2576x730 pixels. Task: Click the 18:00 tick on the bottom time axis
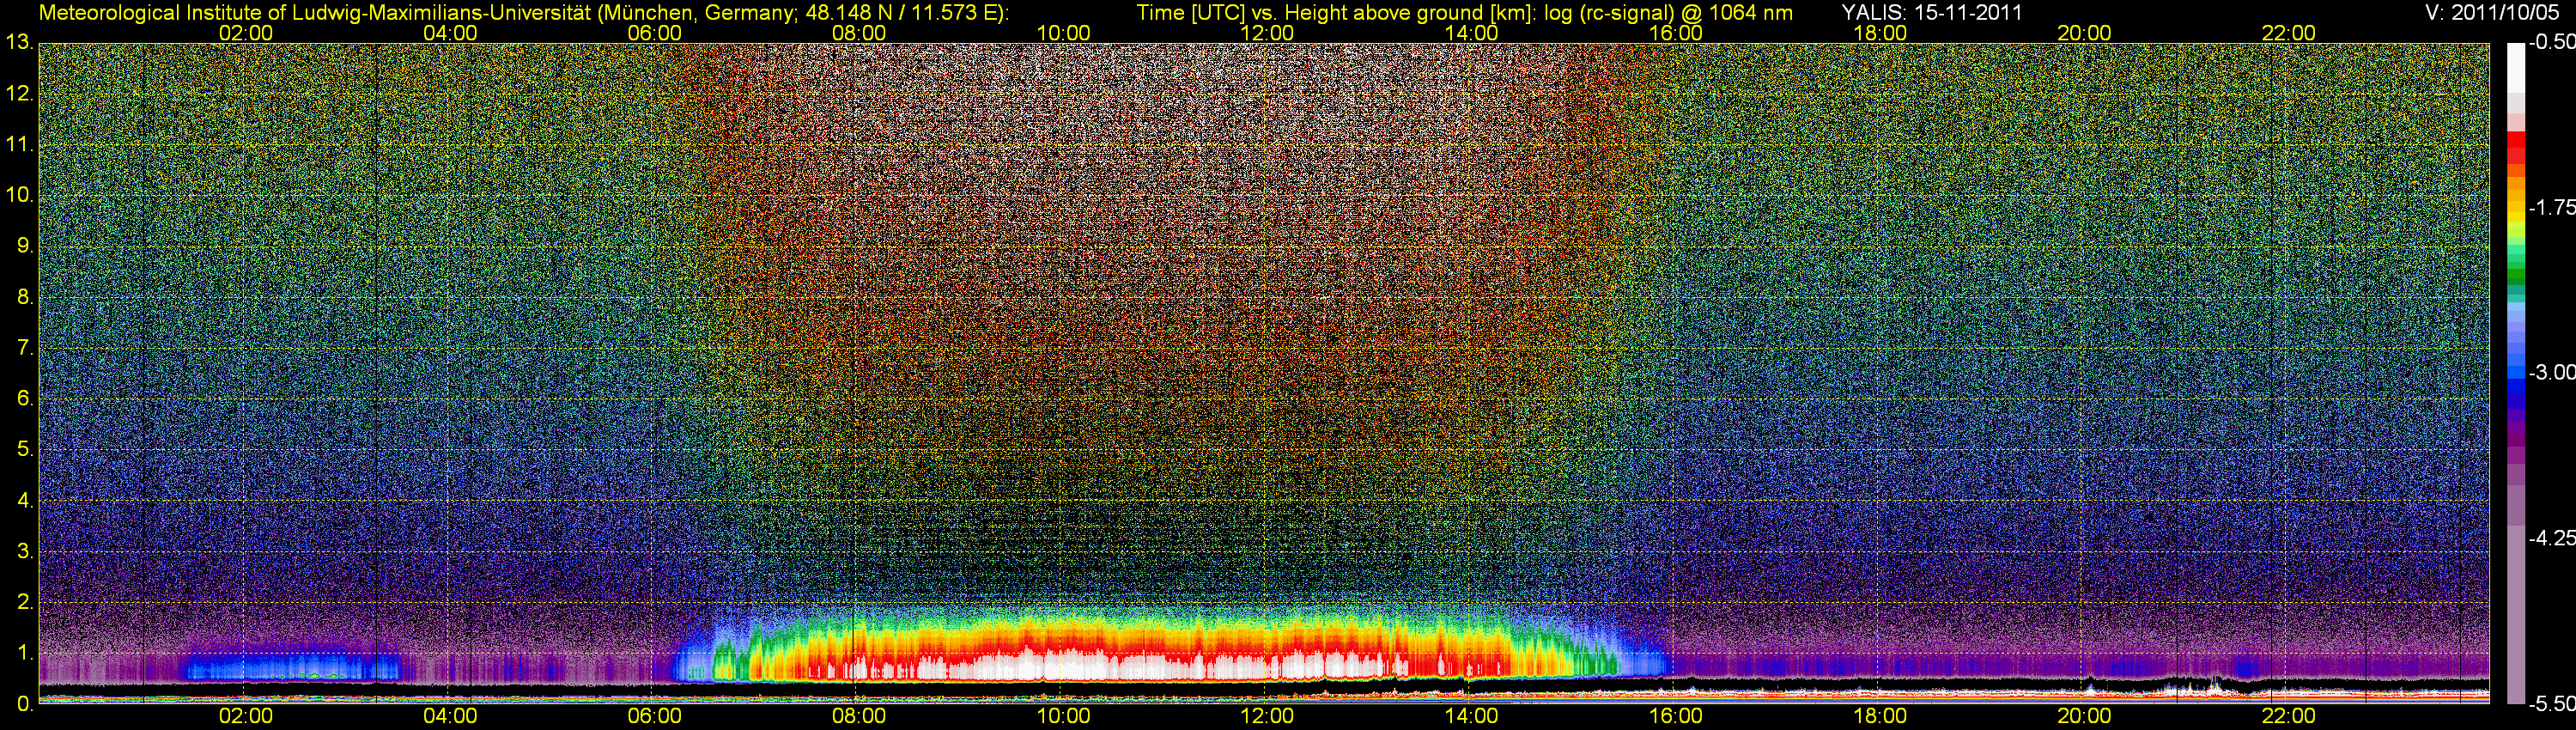[1880, 716]
